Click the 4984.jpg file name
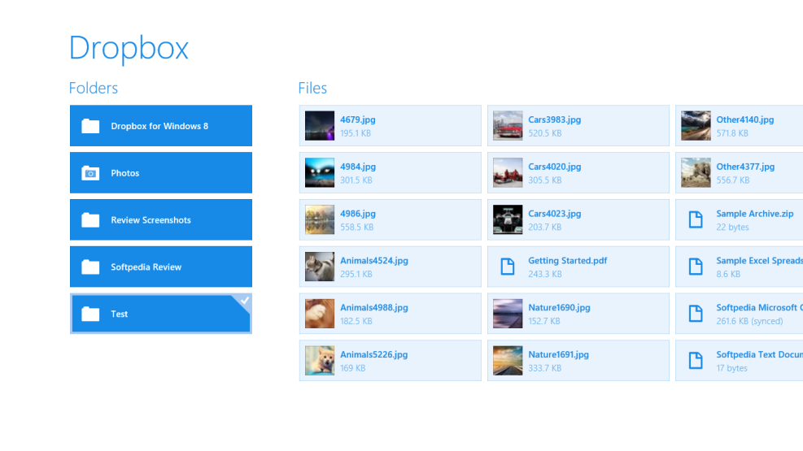 click(357, 167)
